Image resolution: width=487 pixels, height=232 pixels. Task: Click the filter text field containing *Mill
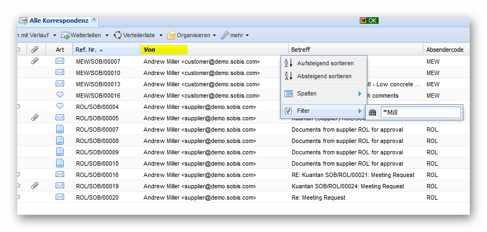click(x=421, y=112)
